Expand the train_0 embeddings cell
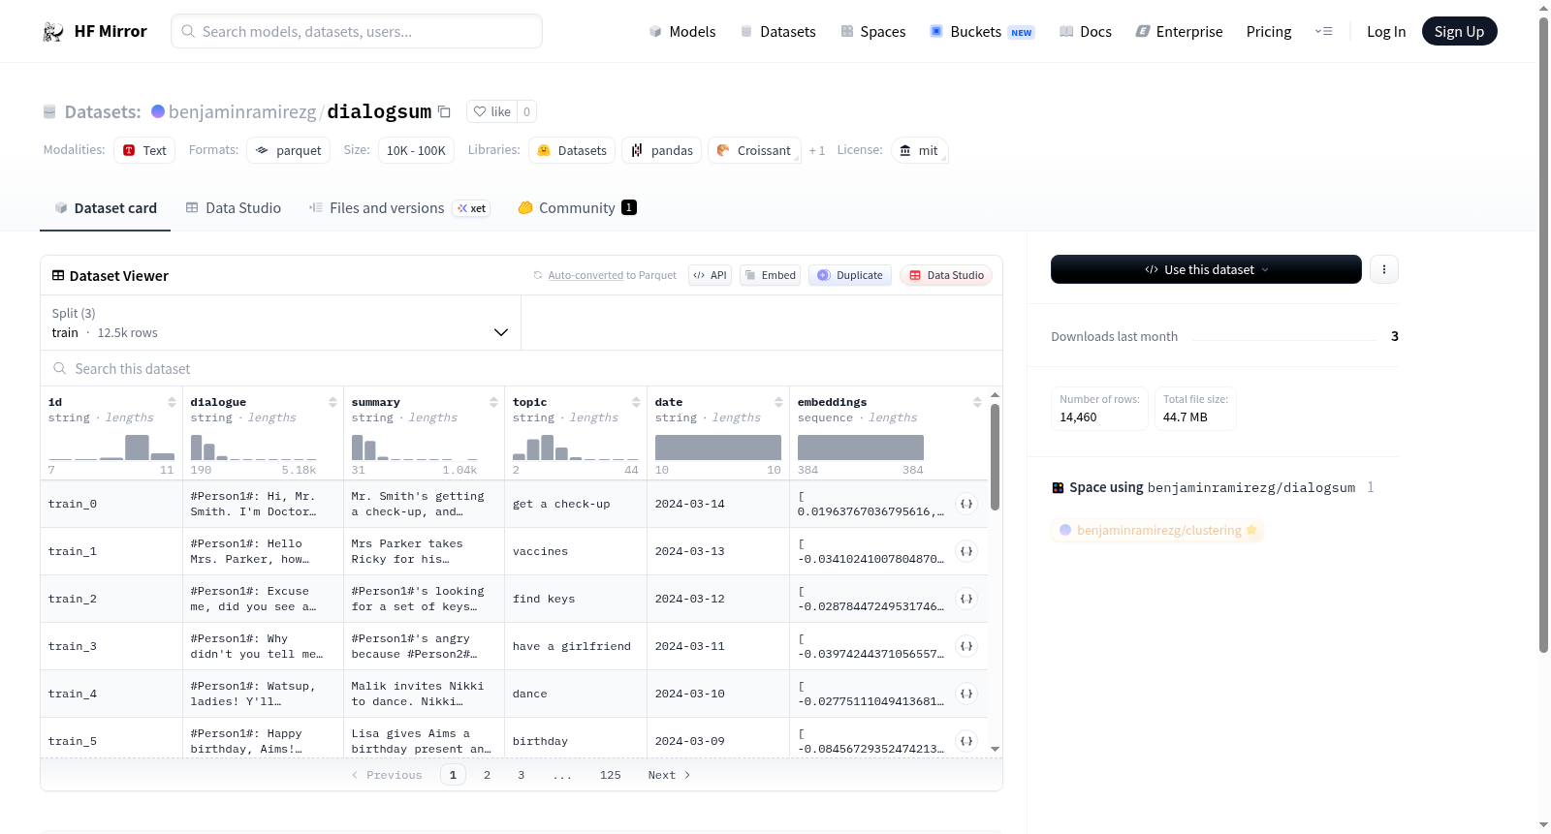1551x834 pixels. coord(966,504)
